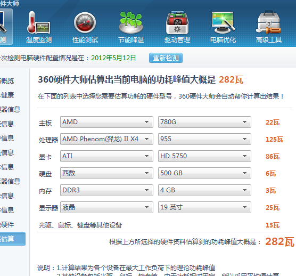
Task: Click the 处理器 row label
Action: coord(48,140)
